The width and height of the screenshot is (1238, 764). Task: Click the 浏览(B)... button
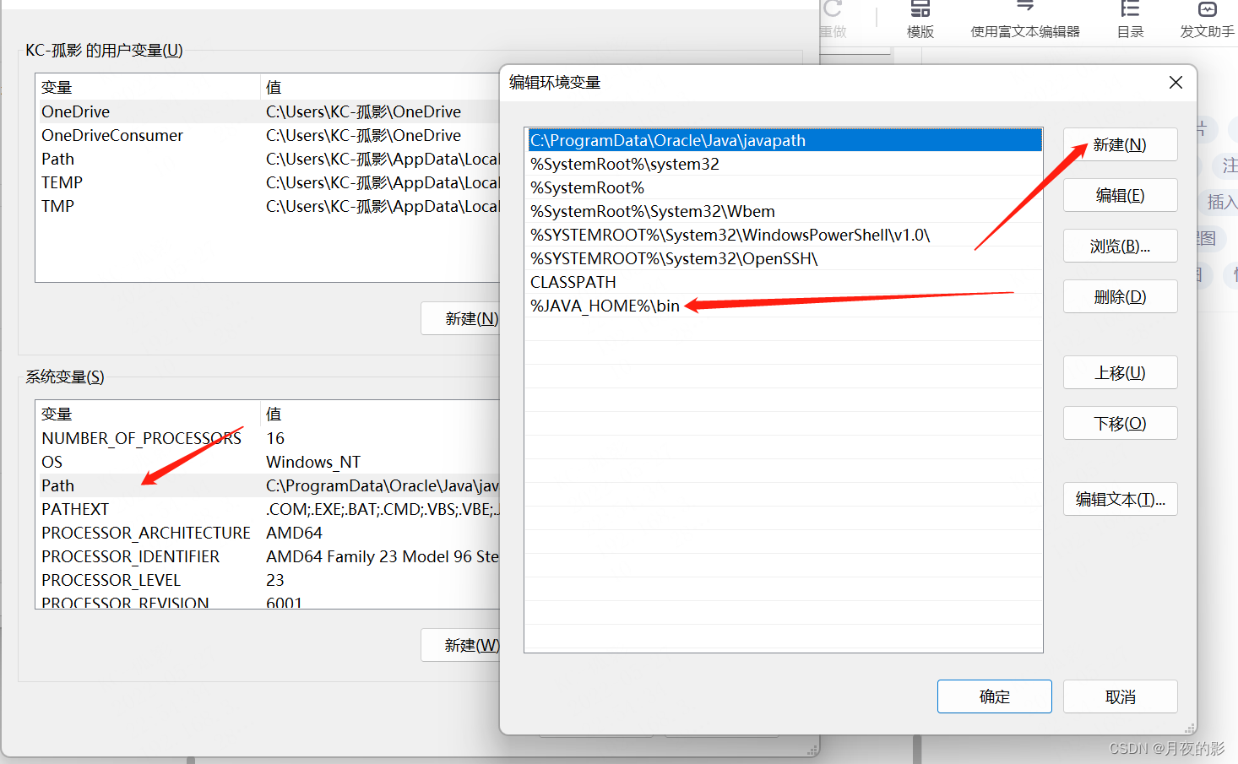point(1120,246)
